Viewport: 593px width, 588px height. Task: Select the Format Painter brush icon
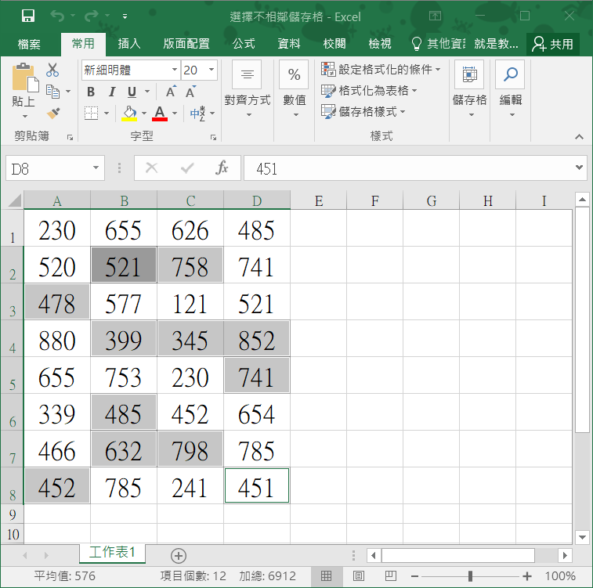point(53,114)
